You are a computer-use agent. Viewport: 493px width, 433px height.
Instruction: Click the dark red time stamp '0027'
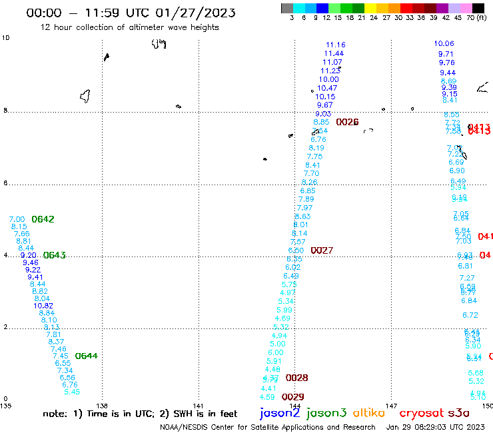(x=322, y=250)
